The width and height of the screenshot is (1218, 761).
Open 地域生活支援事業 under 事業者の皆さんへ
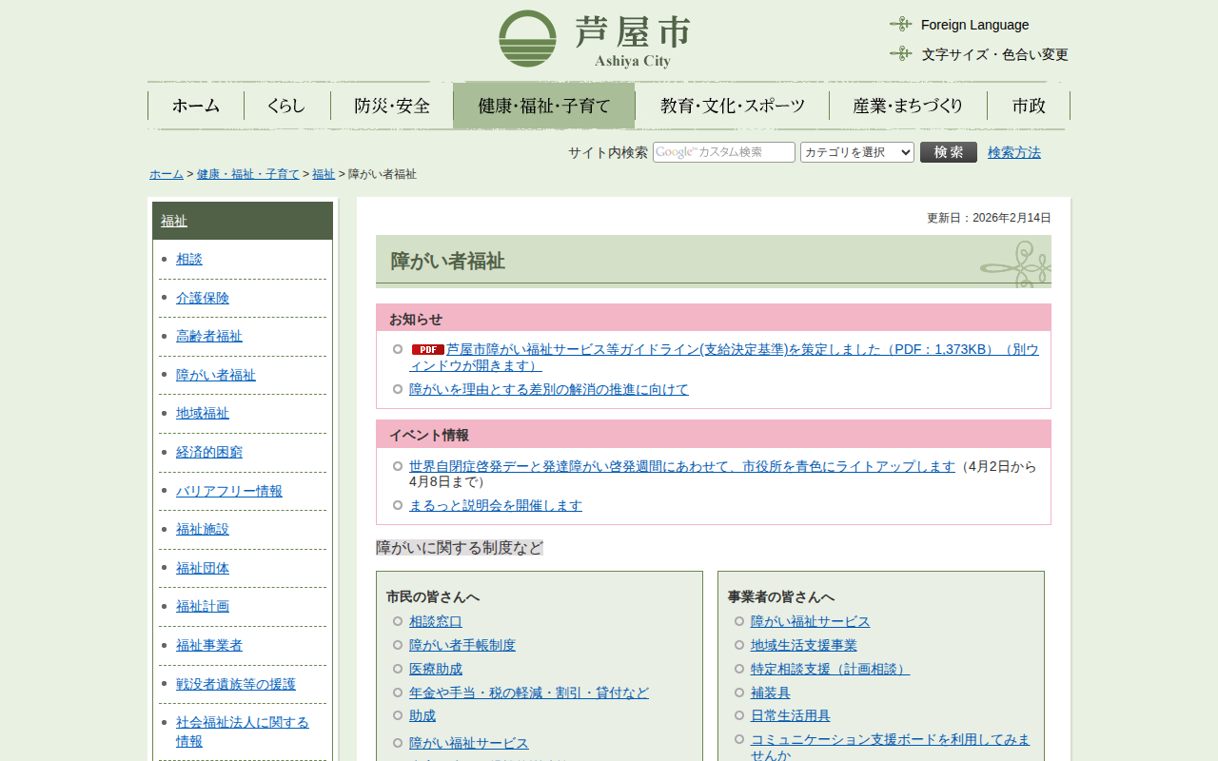tap(803, 645)
